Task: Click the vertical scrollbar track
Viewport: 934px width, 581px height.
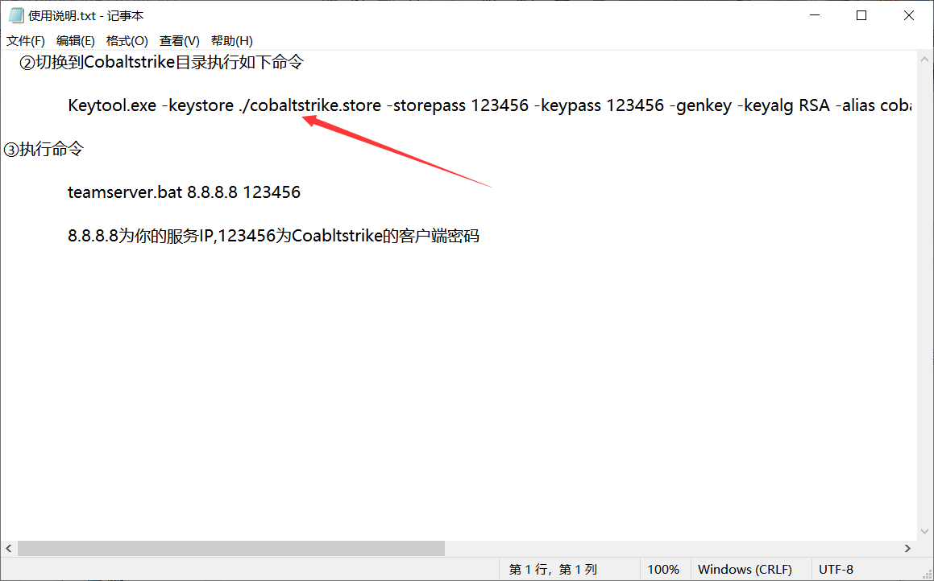Action: pos(925,322)
